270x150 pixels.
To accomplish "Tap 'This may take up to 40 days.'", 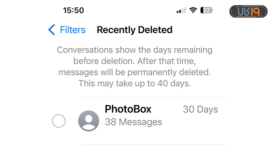I will click(x=135, y=83).
